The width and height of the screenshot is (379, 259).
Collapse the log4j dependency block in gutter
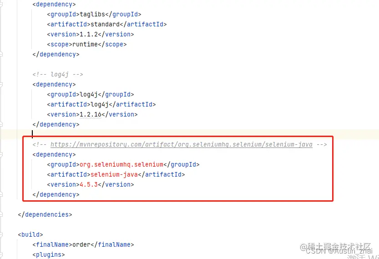(x=1, y=84)
